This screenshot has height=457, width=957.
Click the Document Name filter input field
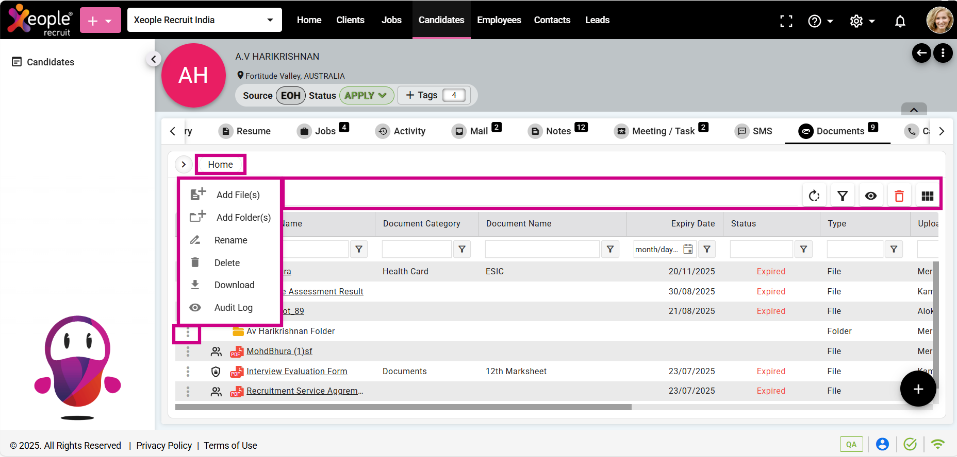[542, 249]
